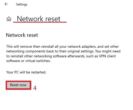Click the line starting 'to reinstall other networking'
The image size is (133, 110).
[x=61, y=56]
